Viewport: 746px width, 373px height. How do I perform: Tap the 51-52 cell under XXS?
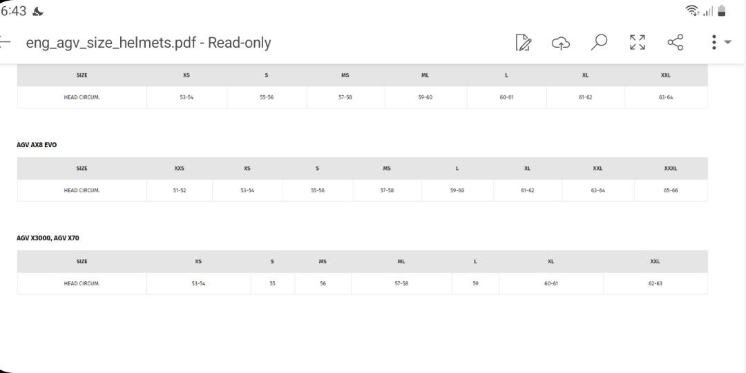tap(180, 191)
